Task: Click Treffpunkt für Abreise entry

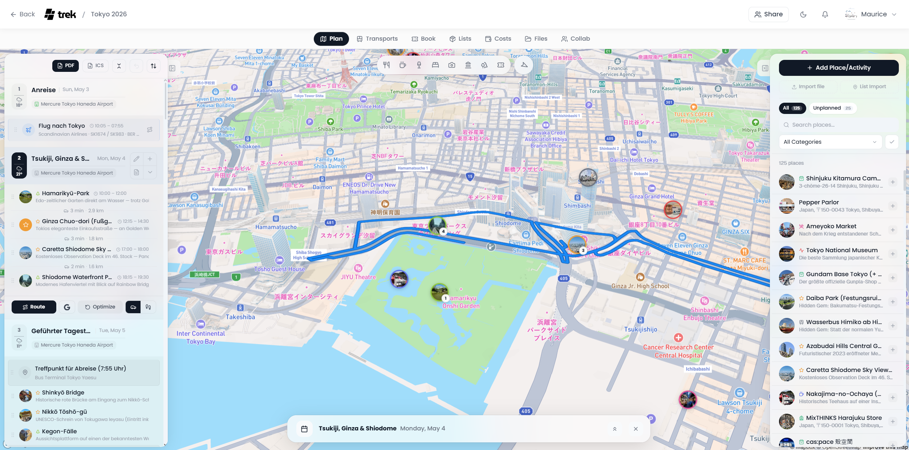Action: coord(84,373)
